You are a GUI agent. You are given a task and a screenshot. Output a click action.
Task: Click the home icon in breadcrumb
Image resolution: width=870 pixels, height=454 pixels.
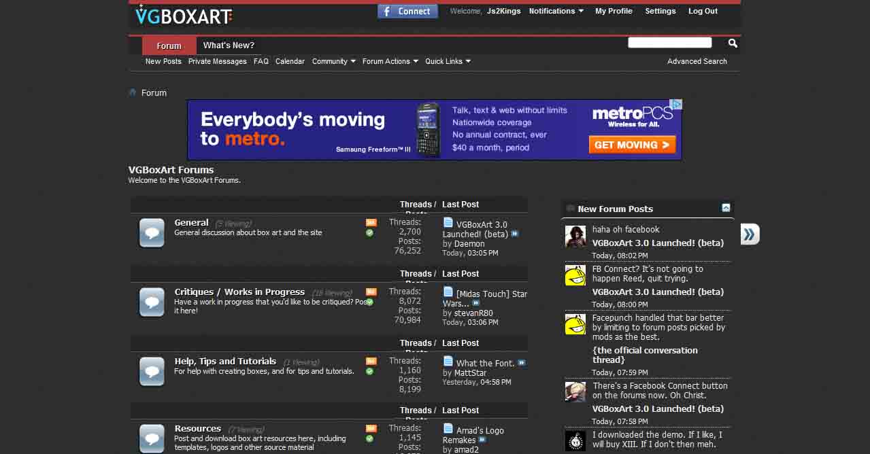[133, 92]
